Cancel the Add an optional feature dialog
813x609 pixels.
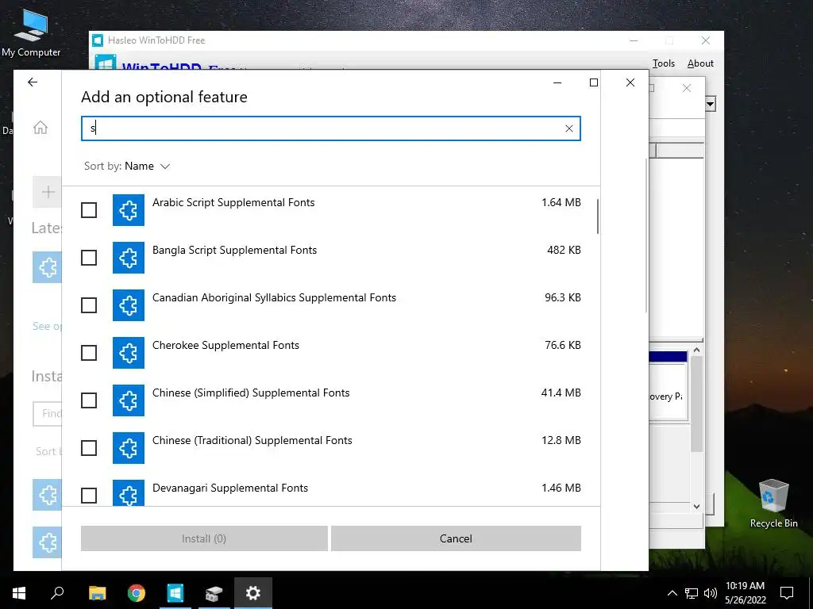point(456,538)
